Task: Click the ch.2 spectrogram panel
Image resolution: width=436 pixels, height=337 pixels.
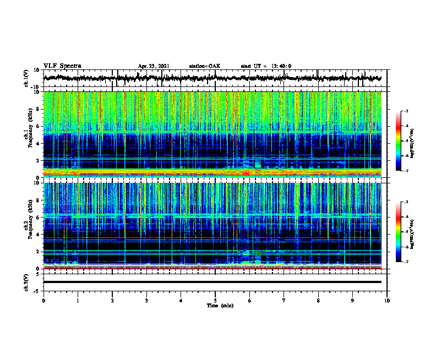Action: pyautogui.click(x=212, y=226)
